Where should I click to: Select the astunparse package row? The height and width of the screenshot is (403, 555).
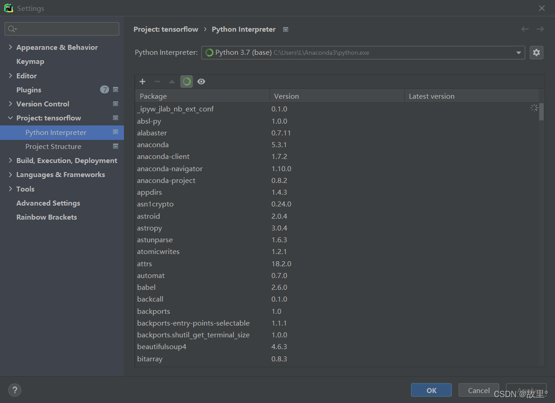tap(337, 240)
